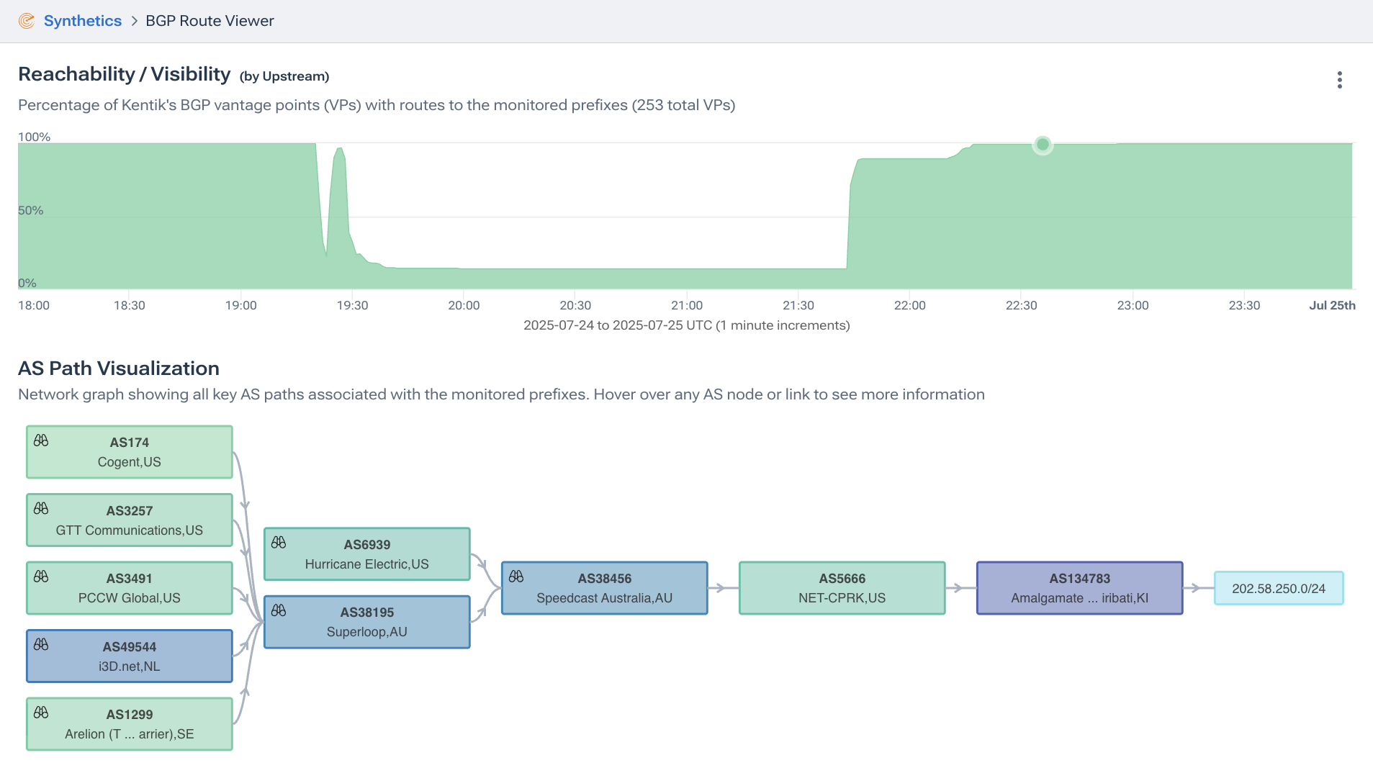
Task: Click the binoculars icon on AS3257 GTT node
Action: (x=41, y=508)
